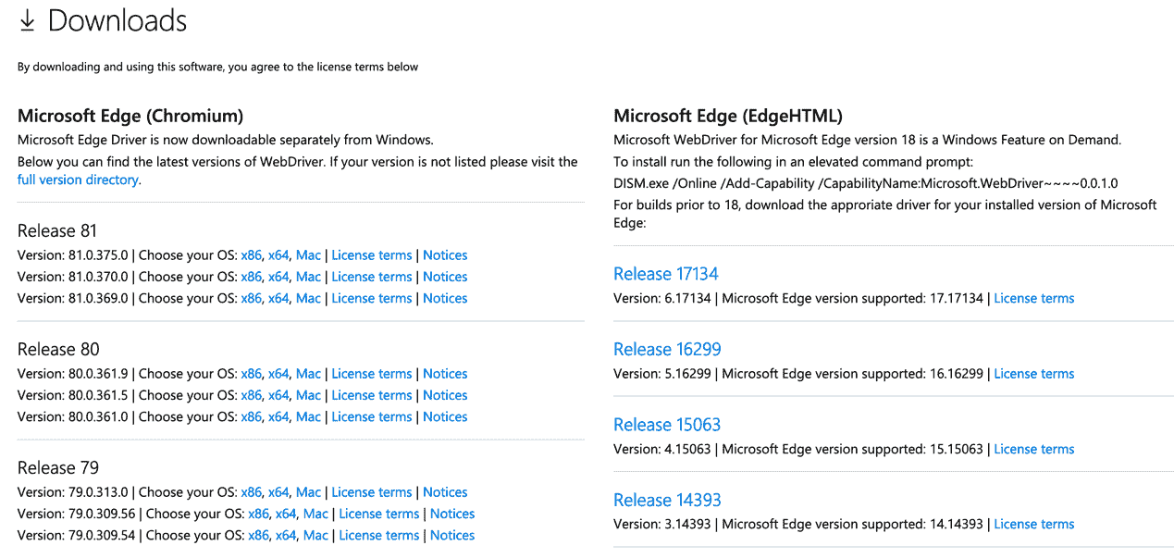Open the full version directory link
The image size is (1174, 558).
pyautogui.click(x=78, y=180)
